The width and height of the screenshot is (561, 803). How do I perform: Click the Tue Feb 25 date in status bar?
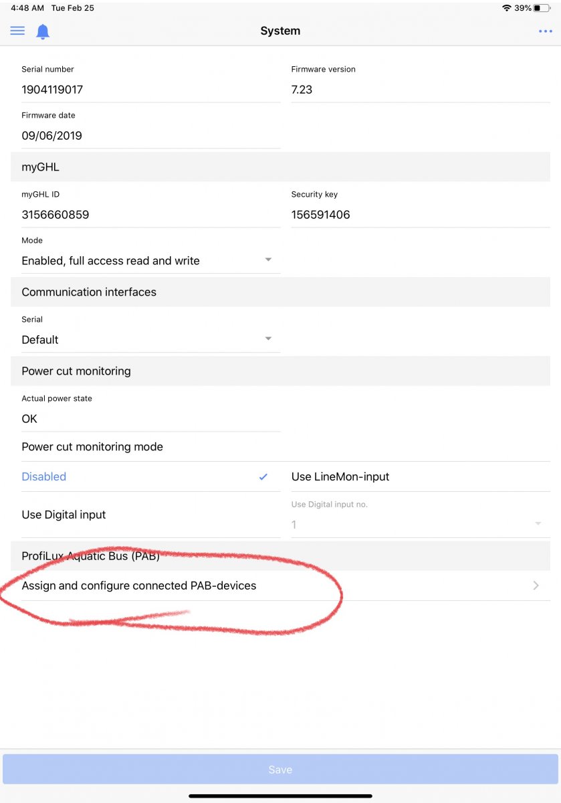click(x=73, y=8)
